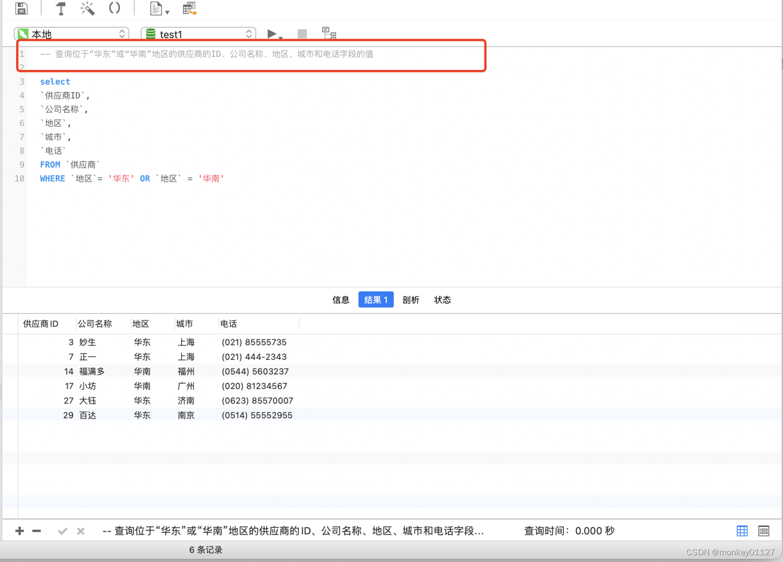The image size is (783, 562).
Task: Click the '华东' string literal in editor
Action: [121, 178]
